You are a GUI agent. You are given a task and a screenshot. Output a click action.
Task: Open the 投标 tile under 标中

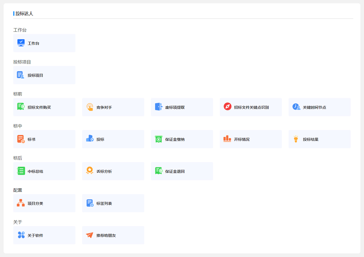point(113,139)
